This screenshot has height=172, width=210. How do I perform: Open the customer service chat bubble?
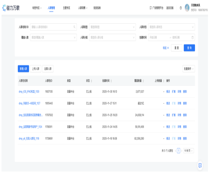(x=200, y=165)
